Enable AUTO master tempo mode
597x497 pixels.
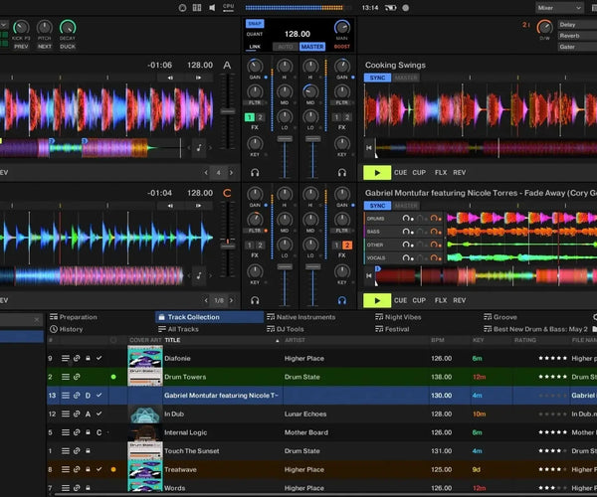(286, 47)
